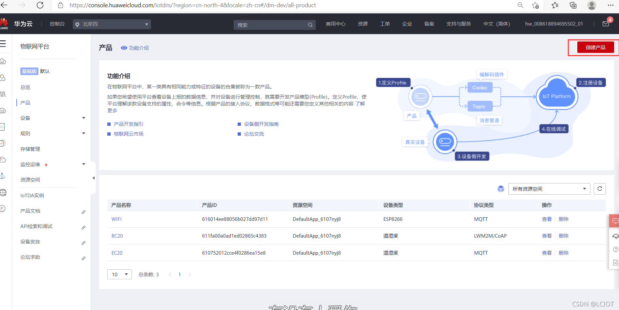This screenshot has width=619, height=310.
Task: Go to next page arrow in pagination
Action: click(190, 275)
